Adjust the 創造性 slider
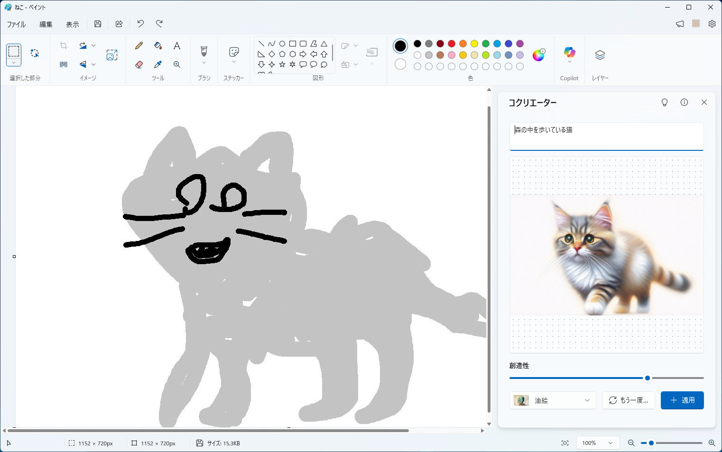The image size is (722, 452). 647,378
